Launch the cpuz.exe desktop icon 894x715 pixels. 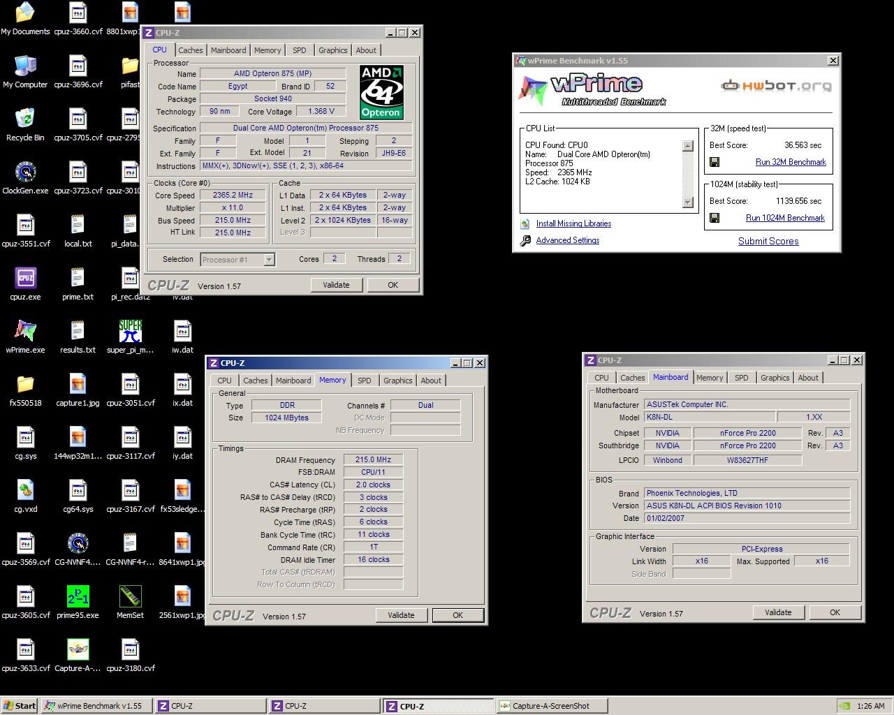point(25,283)
